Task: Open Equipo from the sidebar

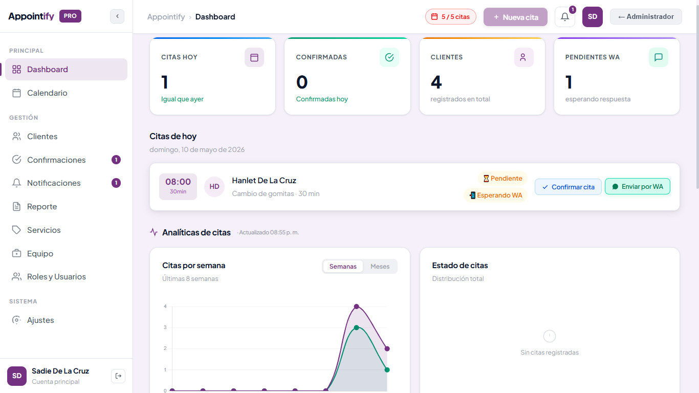Action: tap(66, 254)
